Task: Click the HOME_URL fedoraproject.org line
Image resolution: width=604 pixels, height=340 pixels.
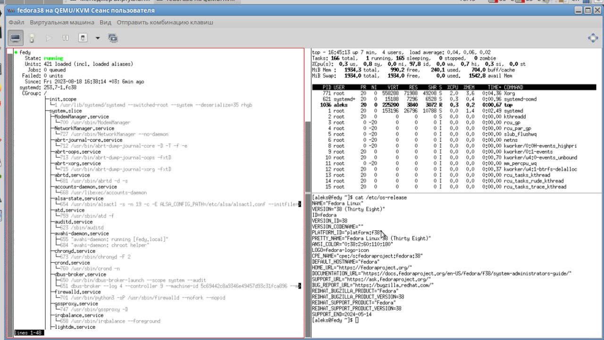Action: 362,267
